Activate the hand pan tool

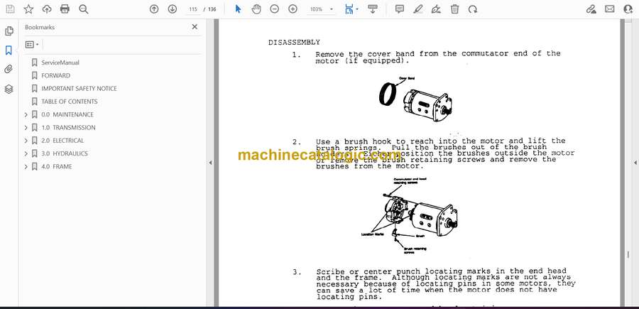(x=256, y=9)
